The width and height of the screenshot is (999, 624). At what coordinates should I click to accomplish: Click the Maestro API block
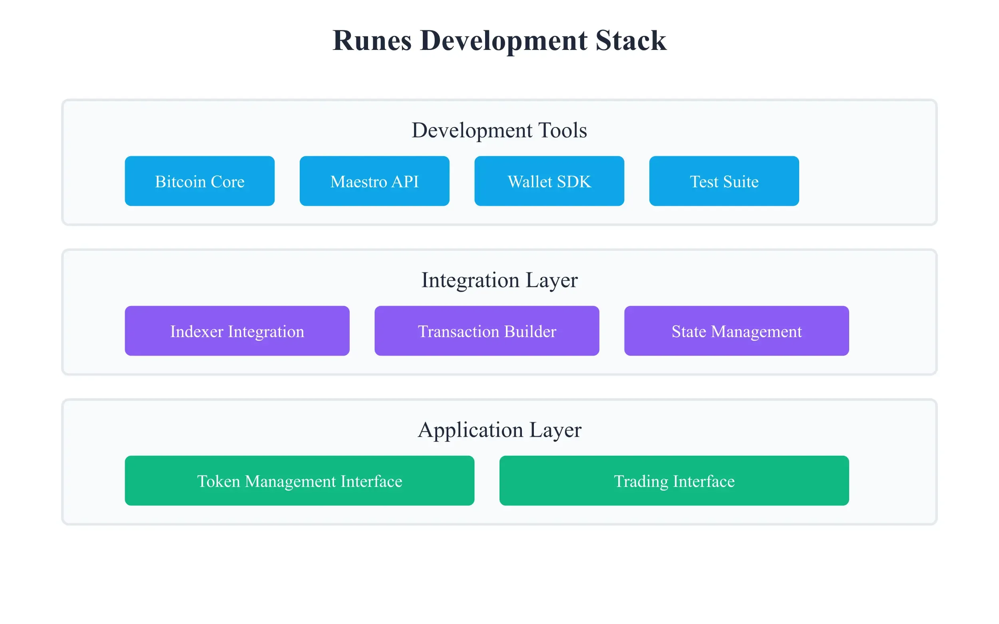pyautogui.click(x=374, y=181)
